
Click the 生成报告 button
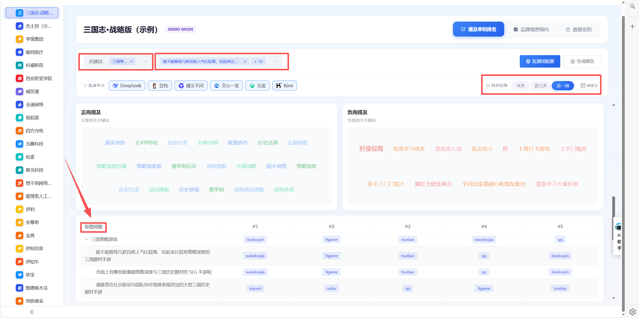coord(582,61)
